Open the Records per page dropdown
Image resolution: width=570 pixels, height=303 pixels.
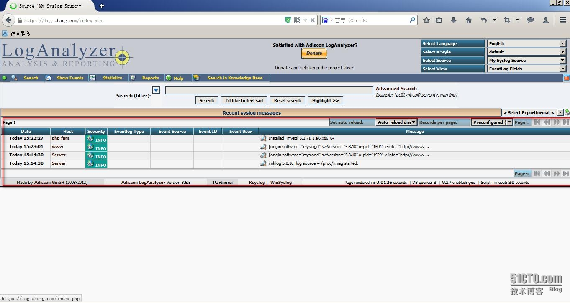pyautogui.click(x=492, y=122)
